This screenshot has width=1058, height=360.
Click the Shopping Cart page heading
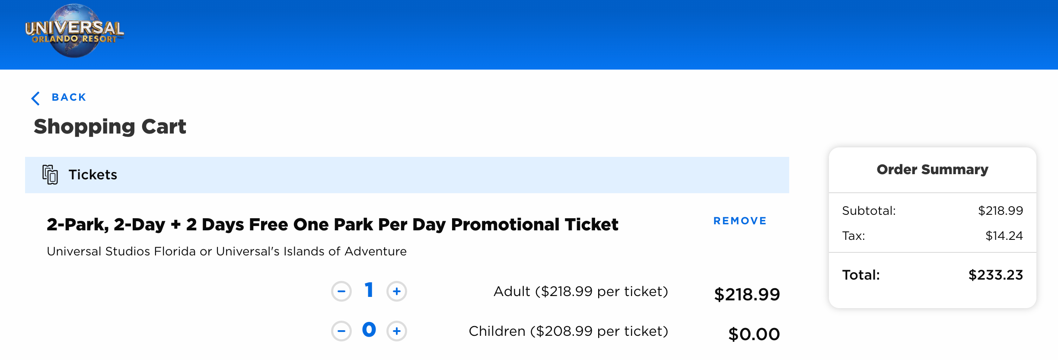click(x=110, y=127)
